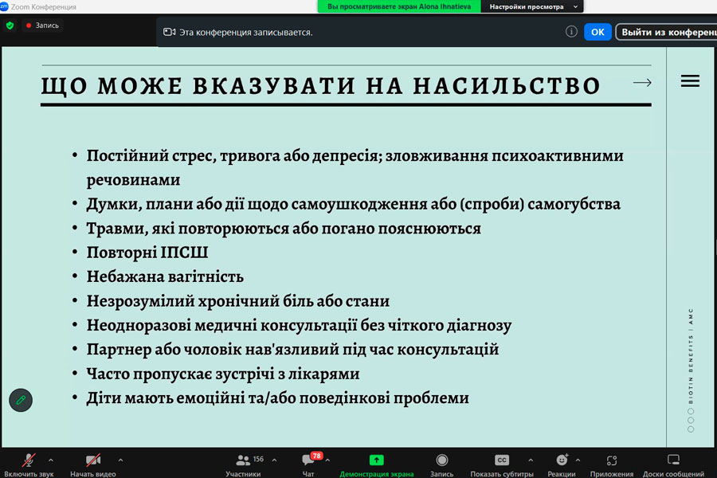Click the next-slide arrow beside the heading
717x478 pixels.
point(642,83)
